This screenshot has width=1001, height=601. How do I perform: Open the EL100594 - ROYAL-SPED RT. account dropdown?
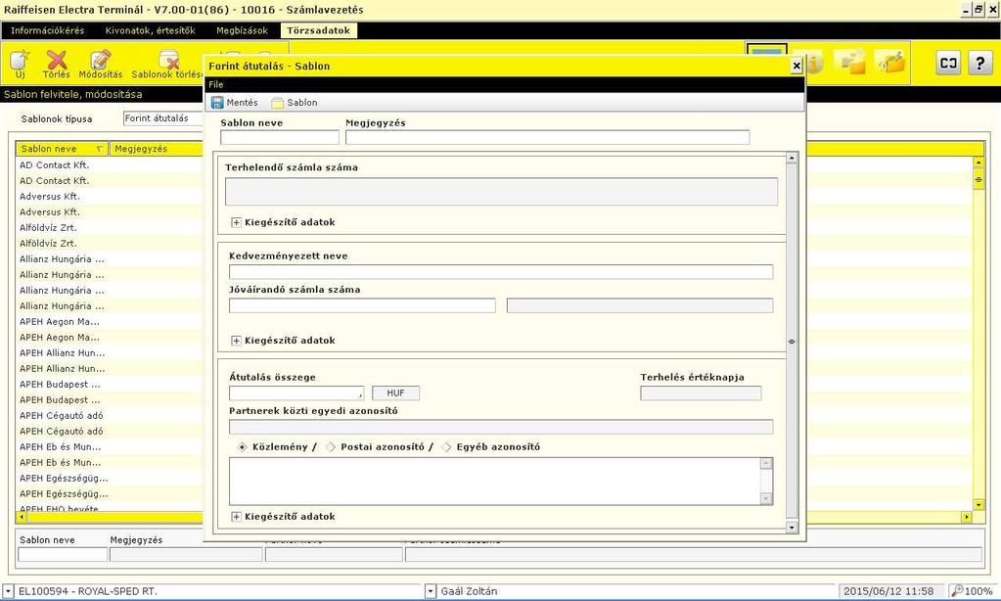pyautogui.click(x=8, y=591)
